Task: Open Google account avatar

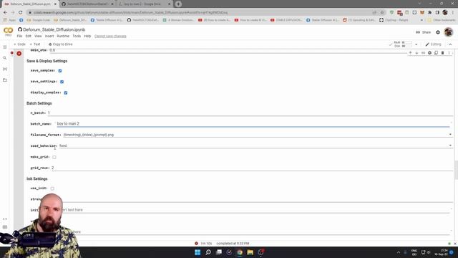Action: pos(449,32)
